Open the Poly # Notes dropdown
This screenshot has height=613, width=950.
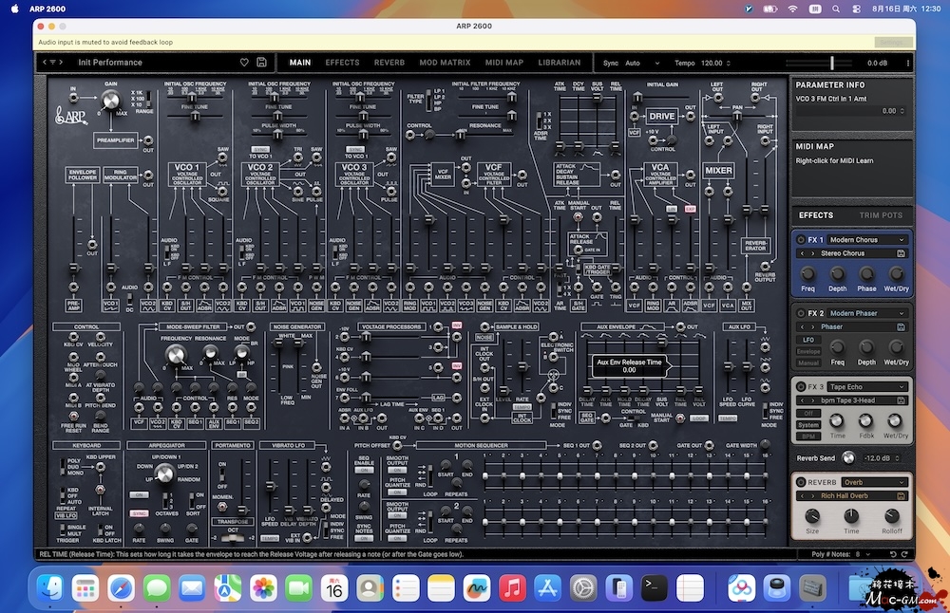point(863,554)
